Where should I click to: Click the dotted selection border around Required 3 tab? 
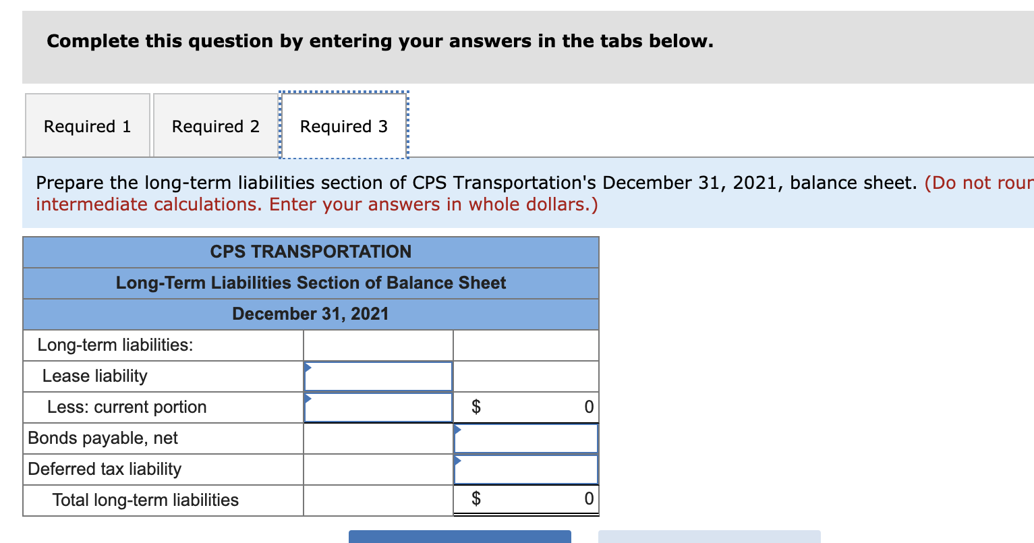click(x=343, y=93)
